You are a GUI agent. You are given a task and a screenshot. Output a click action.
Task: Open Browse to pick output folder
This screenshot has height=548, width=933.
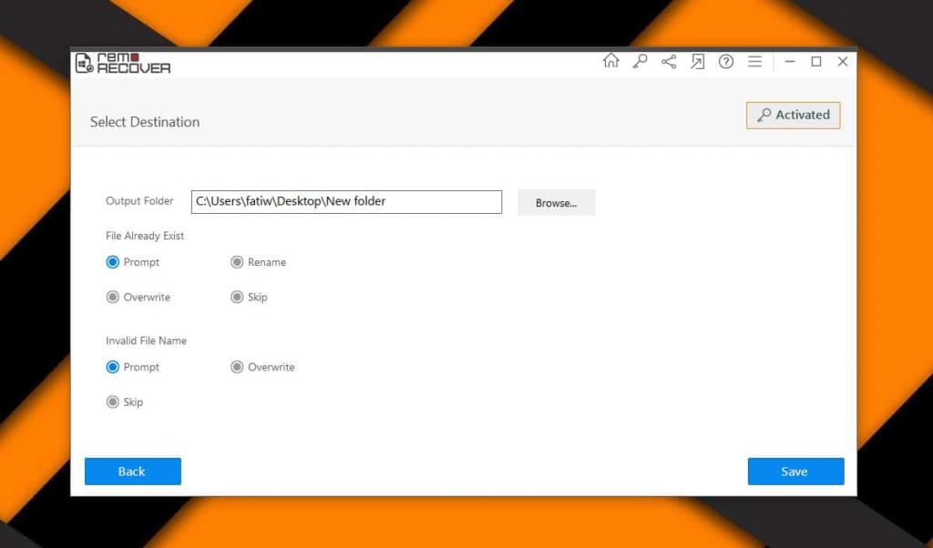556,202
